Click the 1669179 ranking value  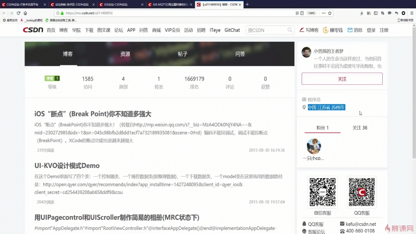pos(194,79)
